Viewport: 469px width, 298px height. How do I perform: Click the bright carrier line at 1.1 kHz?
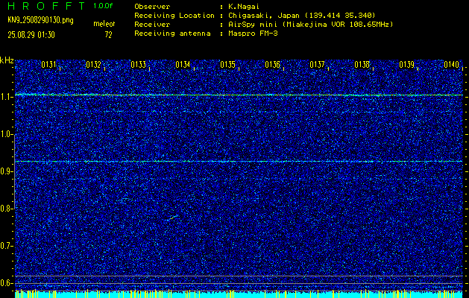pos(239,95)
